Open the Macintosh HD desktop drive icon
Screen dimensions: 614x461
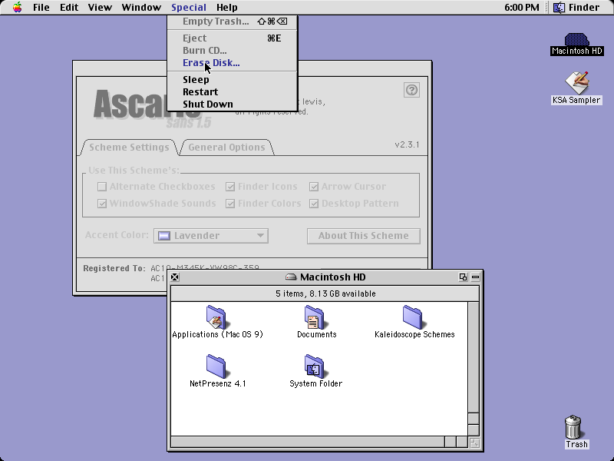[x=576, y=40]
